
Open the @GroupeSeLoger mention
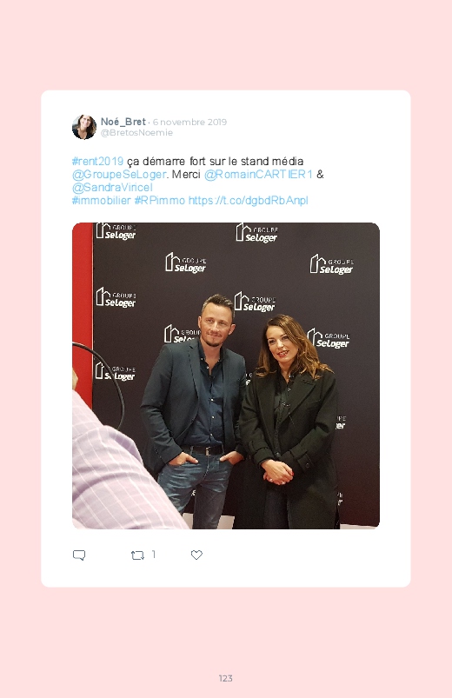click(x=119, y=175)
